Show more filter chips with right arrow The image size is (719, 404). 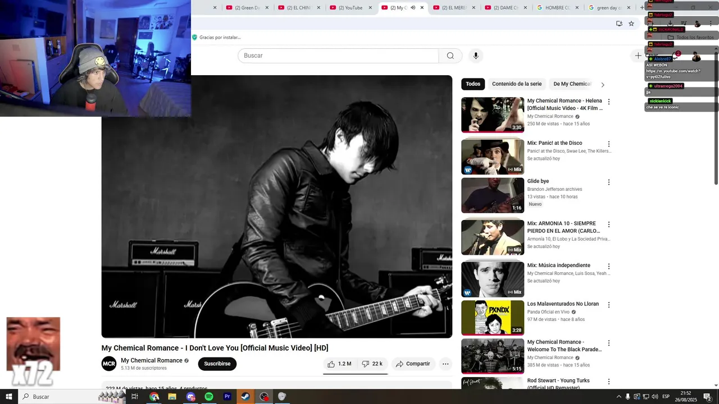(x=603, y=85)
